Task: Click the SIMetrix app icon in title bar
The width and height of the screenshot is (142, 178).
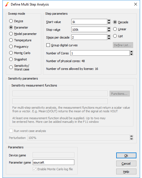Action: coord(7,4)
